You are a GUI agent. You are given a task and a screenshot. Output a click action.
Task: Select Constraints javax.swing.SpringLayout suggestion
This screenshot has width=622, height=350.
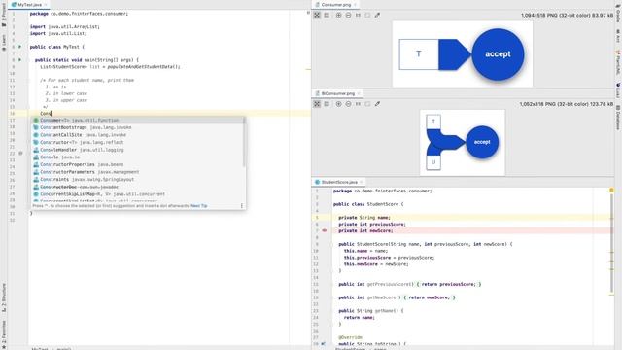pyautogui.click(x=138, y=179)
